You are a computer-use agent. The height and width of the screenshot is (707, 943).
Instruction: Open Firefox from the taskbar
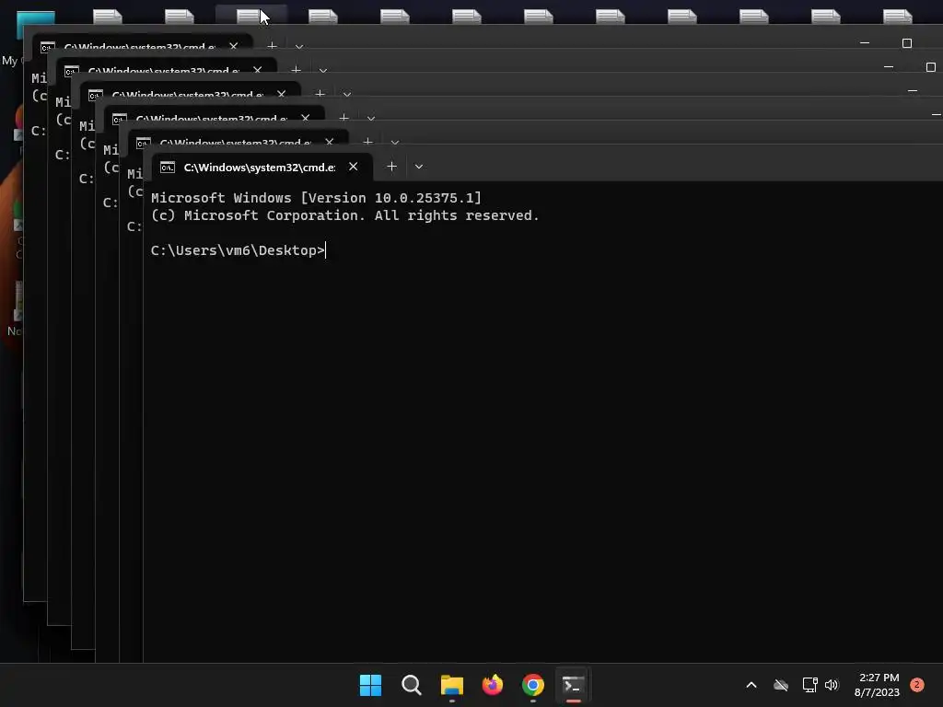(493, 685)
